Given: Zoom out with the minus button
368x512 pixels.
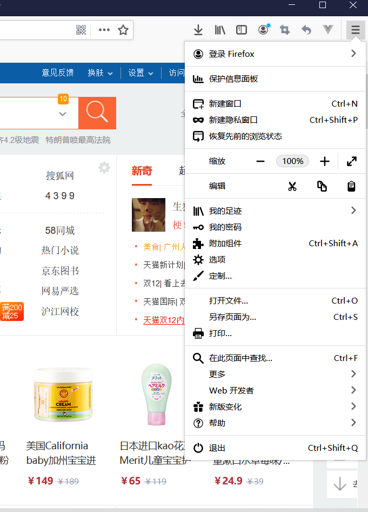Looking at the screenshot, I should click(x=260, y=161).
